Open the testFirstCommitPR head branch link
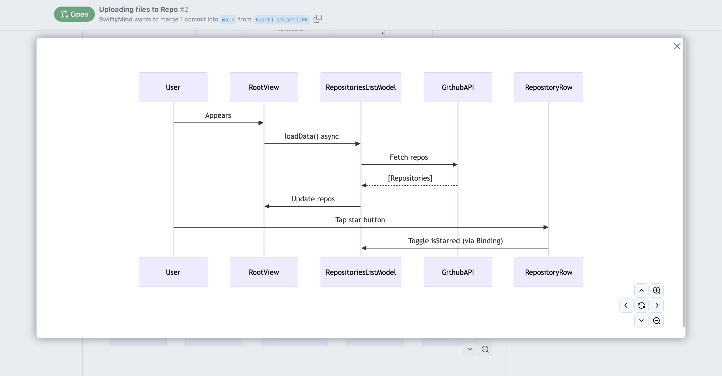This screenshot has width=722, height=376. click(281, 20)
